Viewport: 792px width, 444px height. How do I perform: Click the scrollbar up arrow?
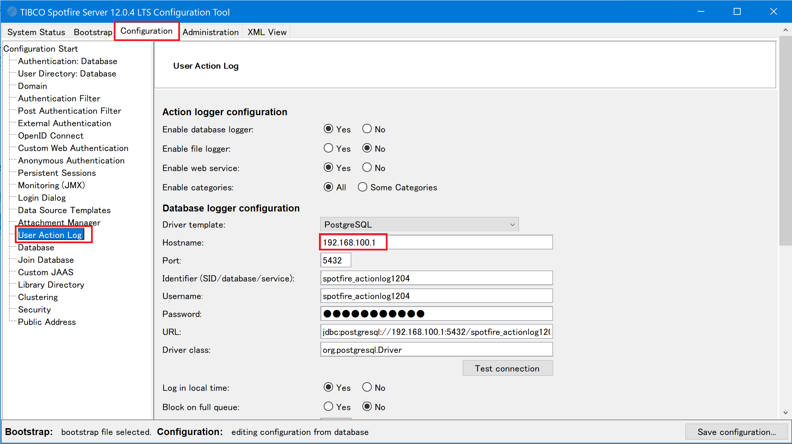[785, 30]
